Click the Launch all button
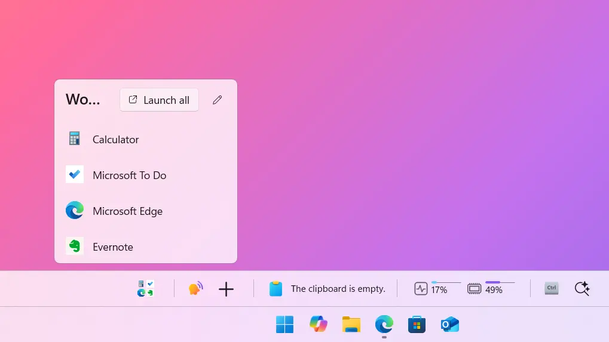 pyautogui.click(x=159, y=100)
